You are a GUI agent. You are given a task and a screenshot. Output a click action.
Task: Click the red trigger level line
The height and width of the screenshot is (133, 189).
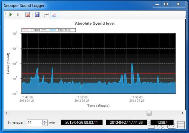point(99,73)
